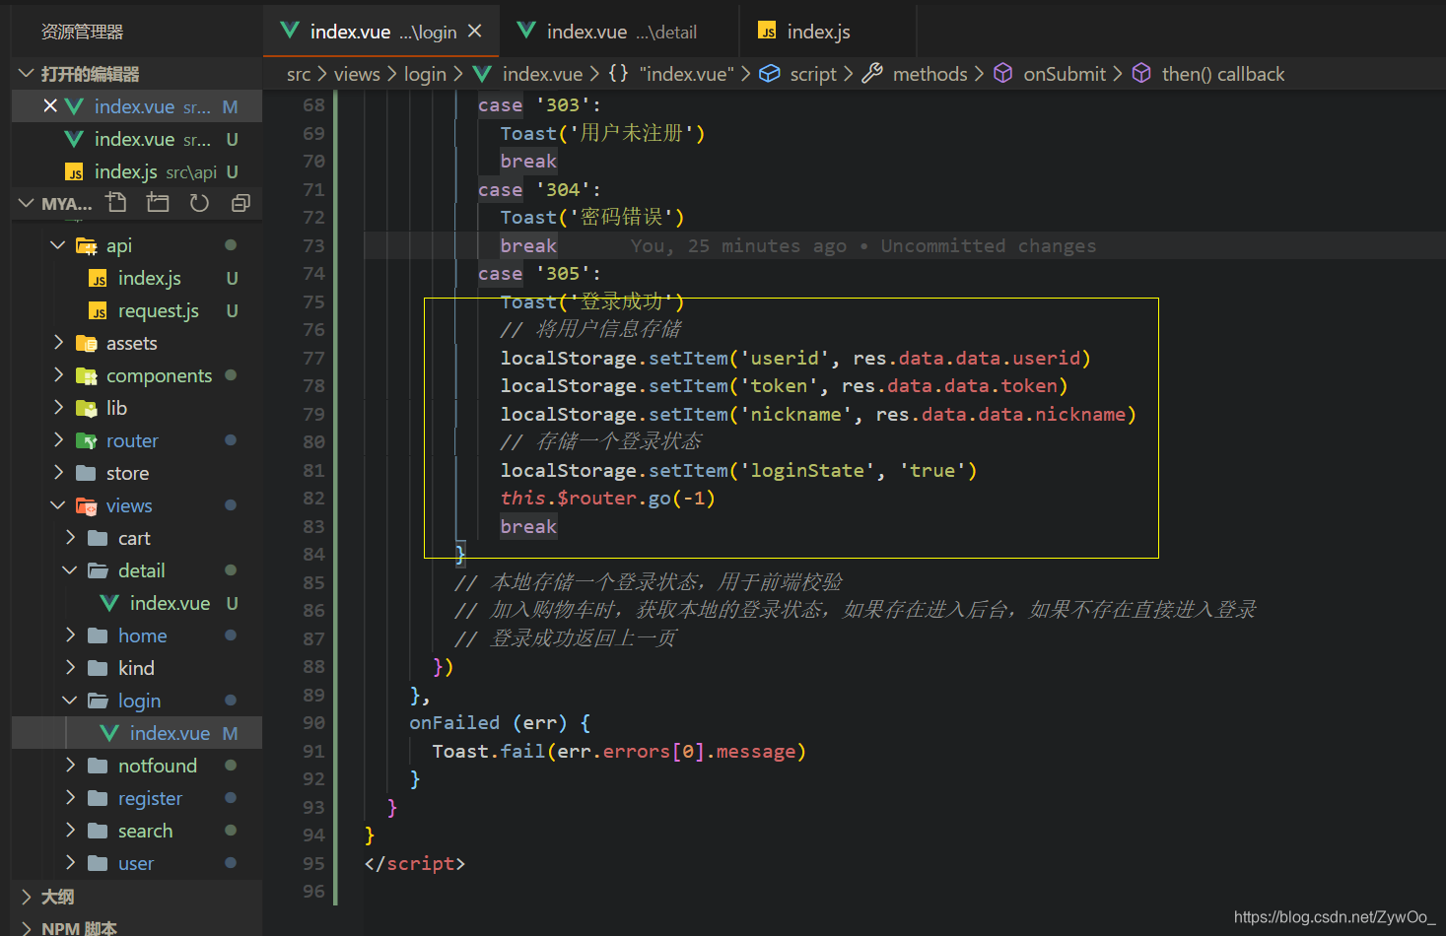Click the closing </script> tag line
Viewport: 1446px width, 936px height.
tap(414, 864)
